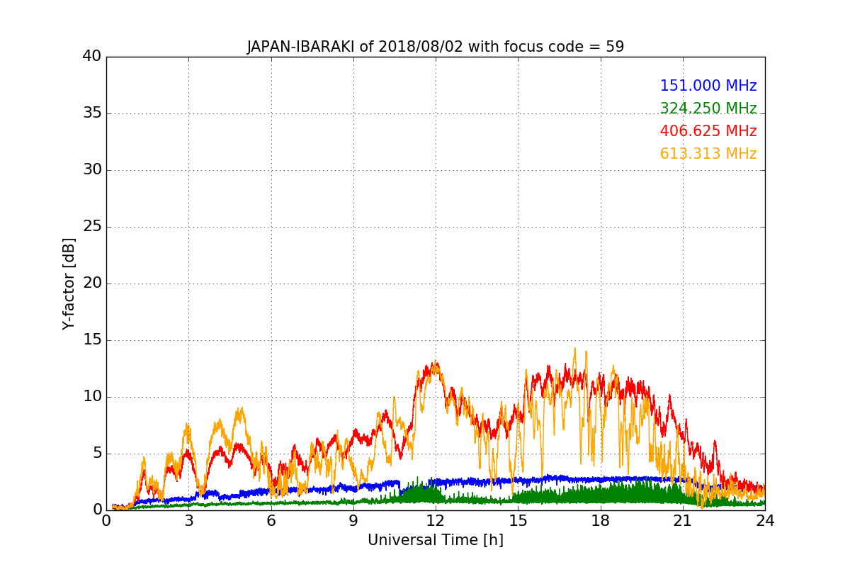Screen dimensions: 850x567
Task: Select the '324.250 MHz' green legend label
Action: tap(708, 108)
